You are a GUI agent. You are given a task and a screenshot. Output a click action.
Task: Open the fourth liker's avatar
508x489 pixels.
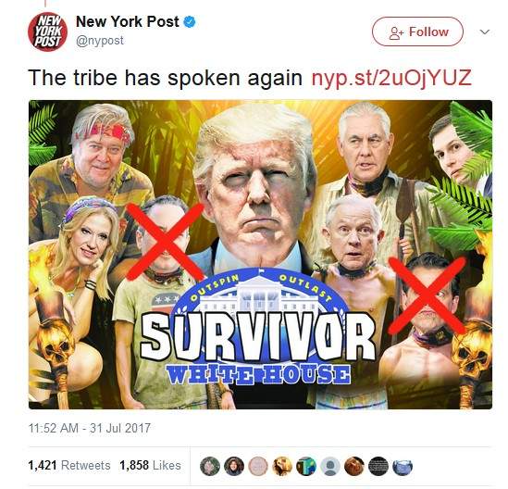click(282, 466)
